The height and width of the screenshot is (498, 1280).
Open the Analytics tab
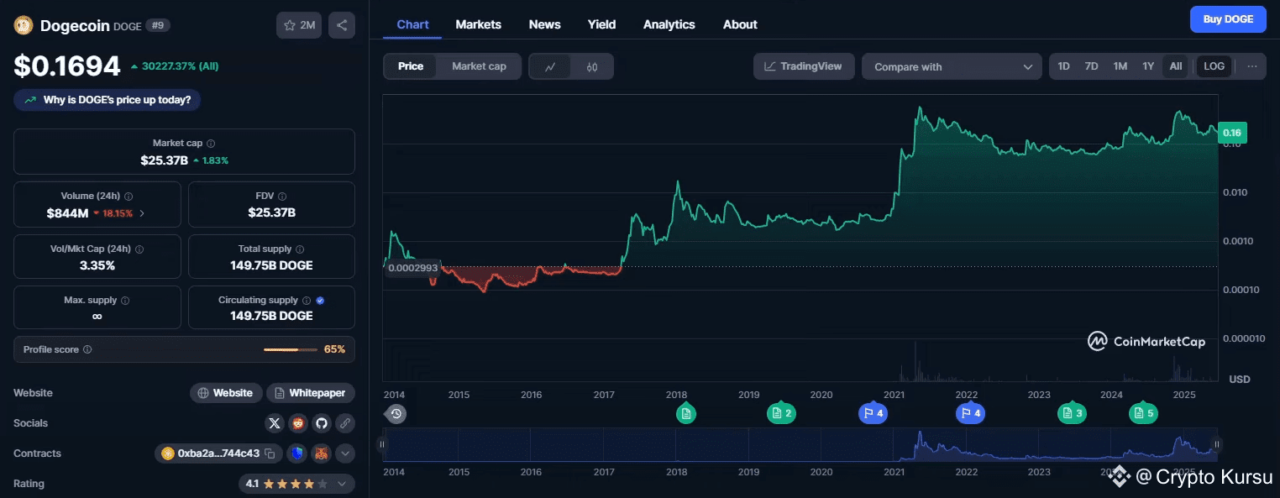coord(669,24)
